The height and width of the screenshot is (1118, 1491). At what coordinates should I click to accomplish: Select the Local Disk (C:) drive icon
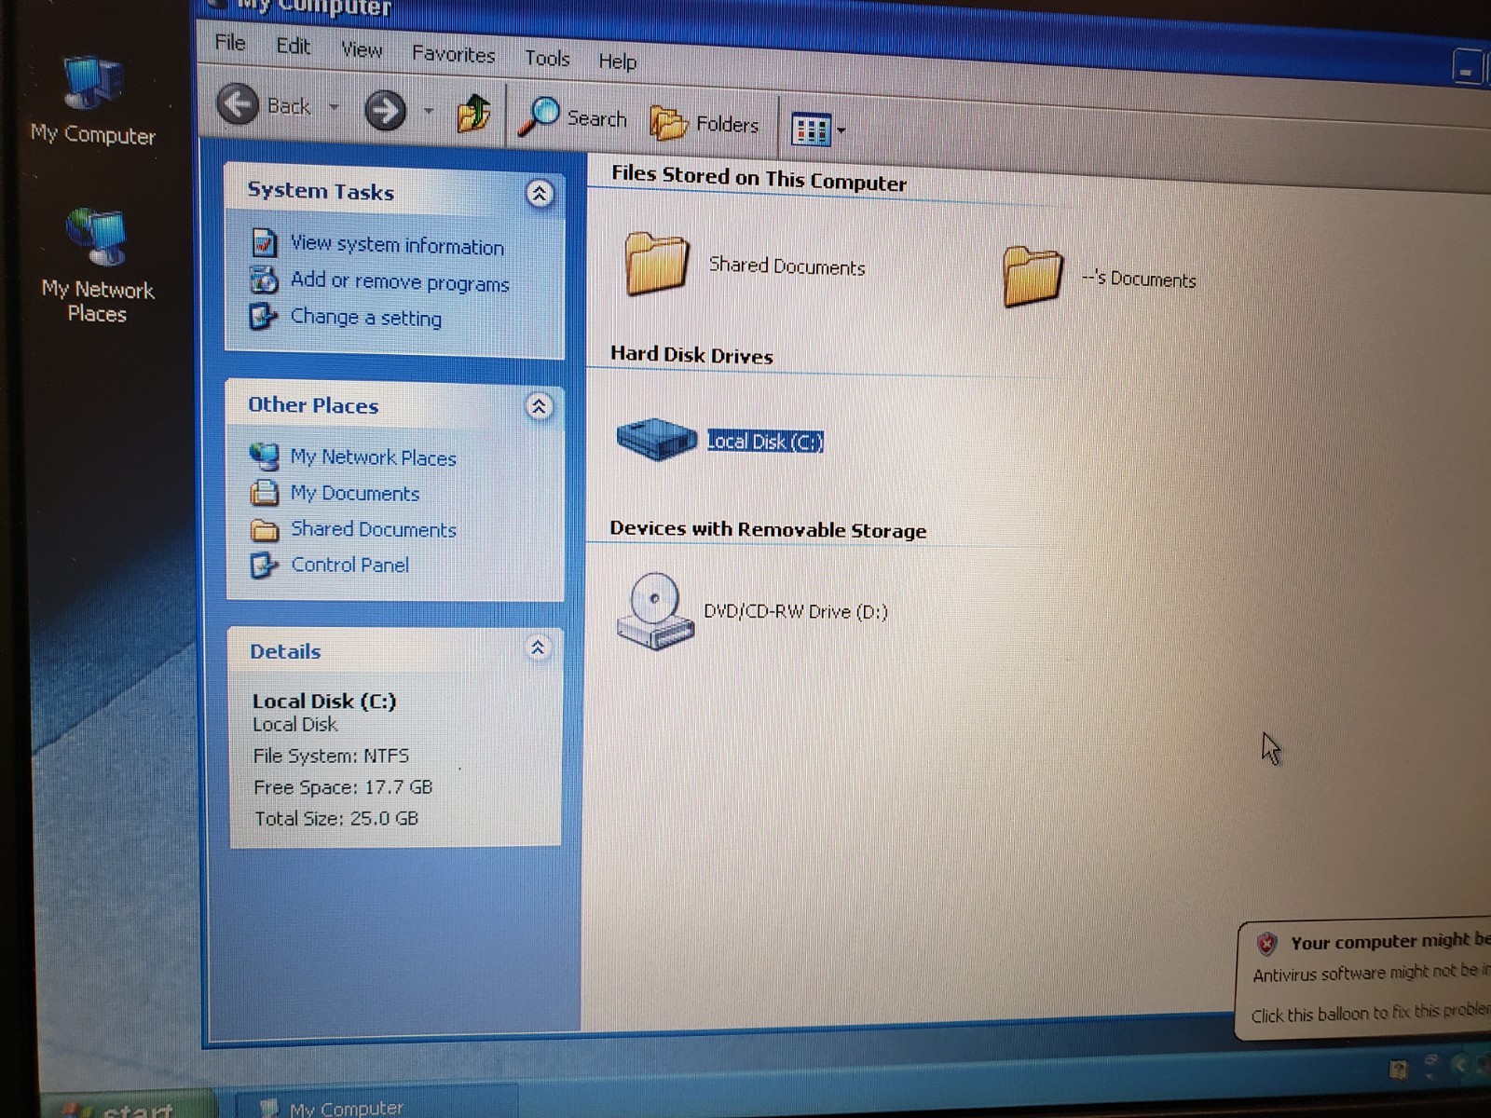[x=656, y=438]
